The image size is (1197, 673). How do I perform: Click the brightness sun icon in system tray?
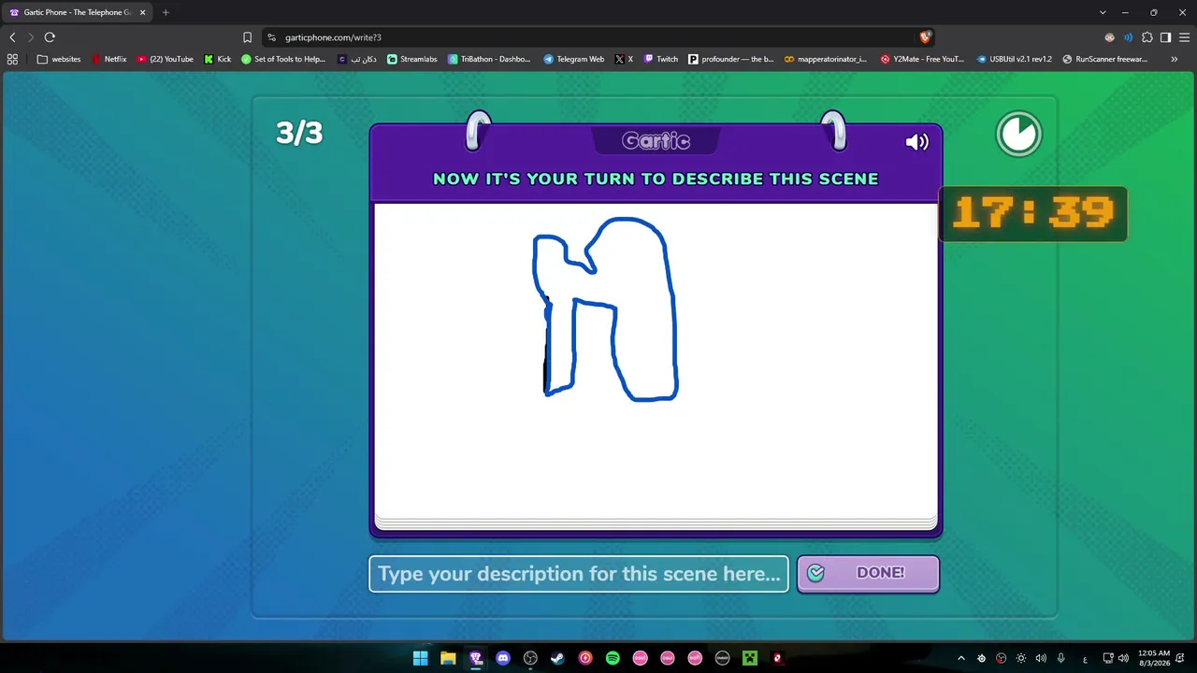1020,658
